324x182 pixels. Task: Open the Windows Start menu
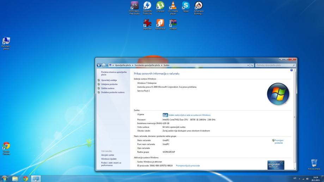coord(5,178)
